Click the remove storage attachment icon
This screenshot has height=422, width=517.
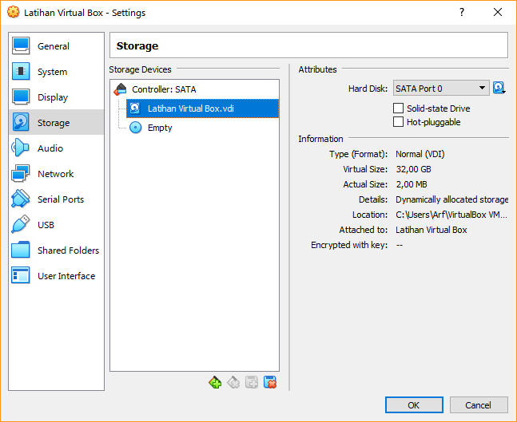[x=270, y=383]
